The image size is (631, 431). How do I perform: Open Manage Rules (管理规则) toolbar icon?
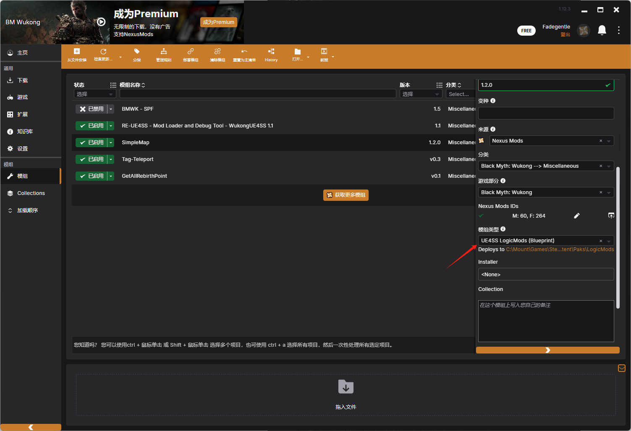tap(164, 52)
